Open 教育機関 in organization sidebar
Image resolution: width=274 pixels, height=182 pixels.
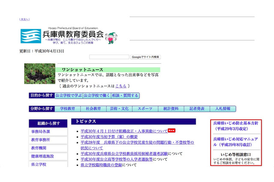click(x=48, y=148)
